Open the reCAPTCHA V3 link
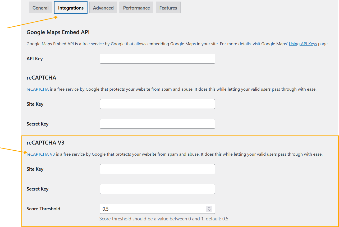This screenshot has width=339, height=227. pos(41,154)
